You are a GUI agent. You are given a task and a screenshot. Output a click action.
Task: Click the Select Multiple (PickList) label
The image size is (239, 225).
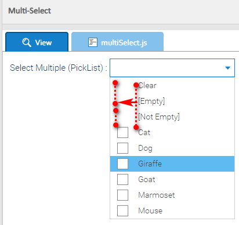click(59, 68)
